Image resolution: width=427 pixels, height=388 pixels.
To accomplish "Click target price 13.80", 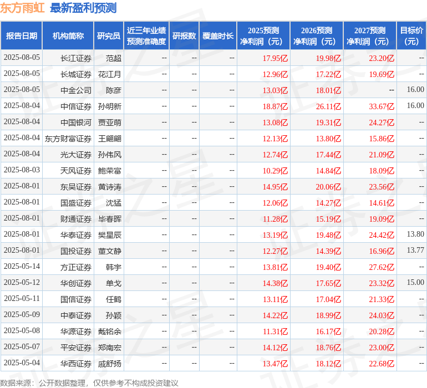I will [415, 234].
